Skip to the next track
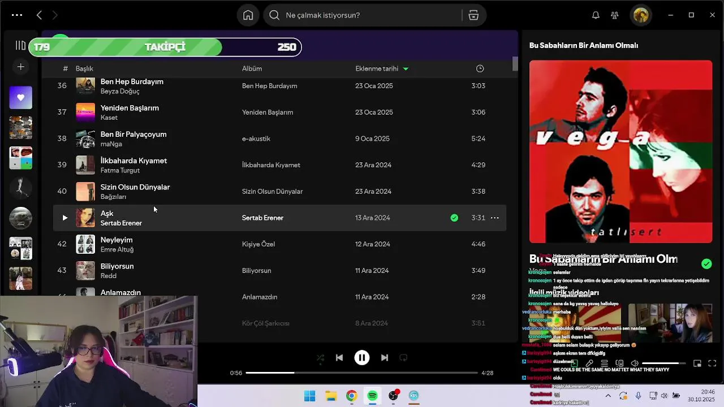Image resolution: width=724 pixels, height=407 pixels. pyautogui.click(x=385, y=357)
